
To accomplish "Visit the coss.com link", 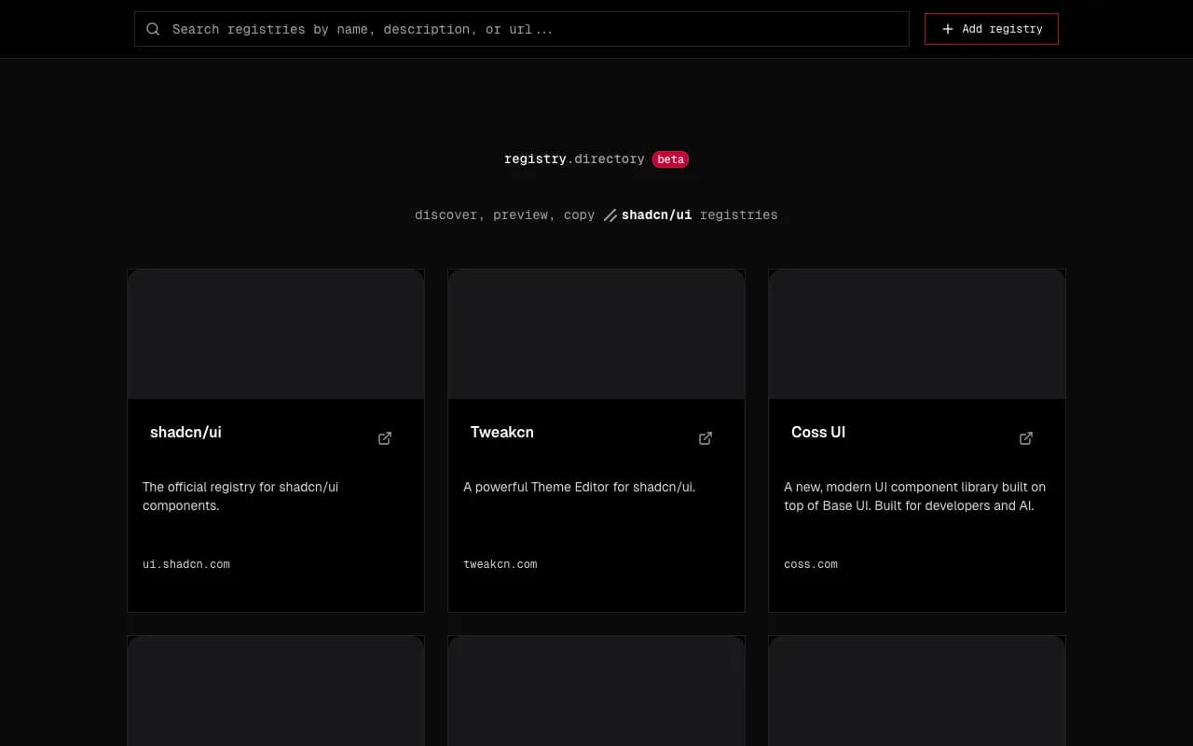I will (811, 563).
